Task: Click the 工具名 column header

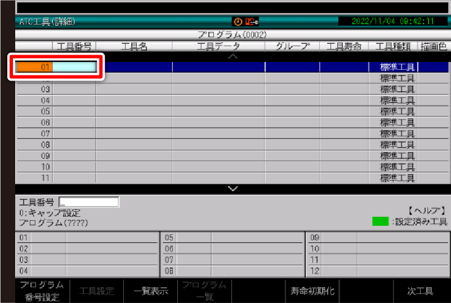Action: [x=133, y=47]
